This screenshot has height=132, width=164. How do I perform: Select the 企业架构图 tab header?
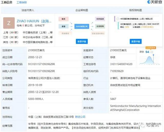[82, 10]
